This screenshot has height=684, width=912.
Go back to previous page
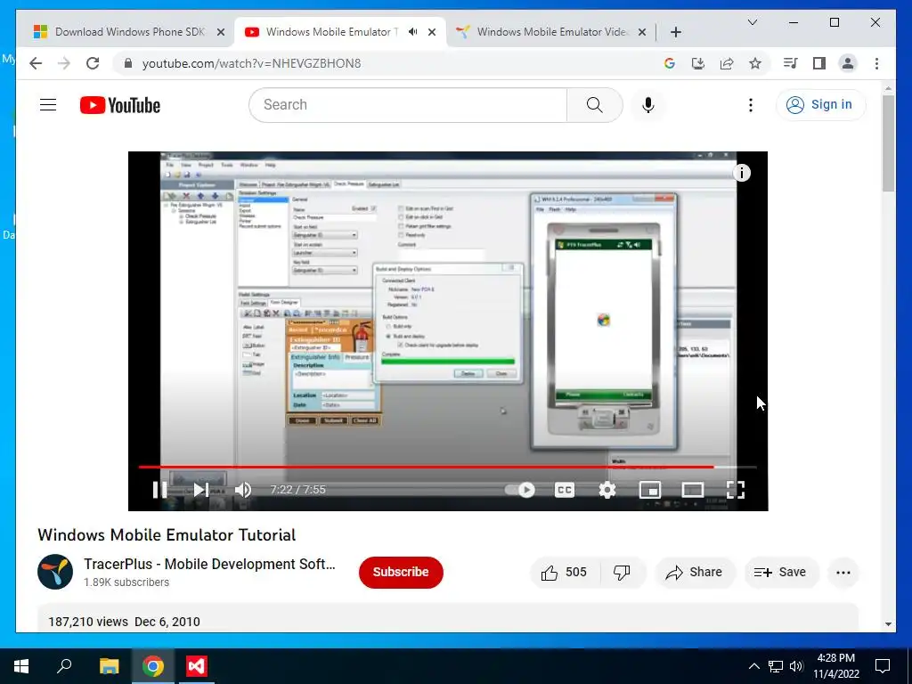(36, 63)
